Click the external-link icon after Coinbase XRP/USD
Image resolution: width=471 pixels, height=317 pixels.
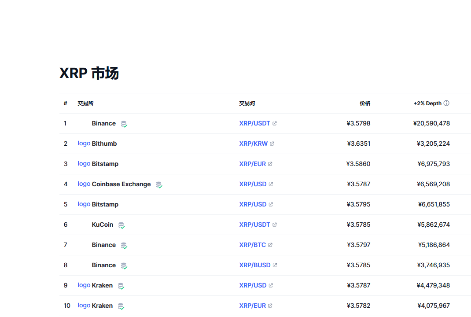tap(271, 184)
